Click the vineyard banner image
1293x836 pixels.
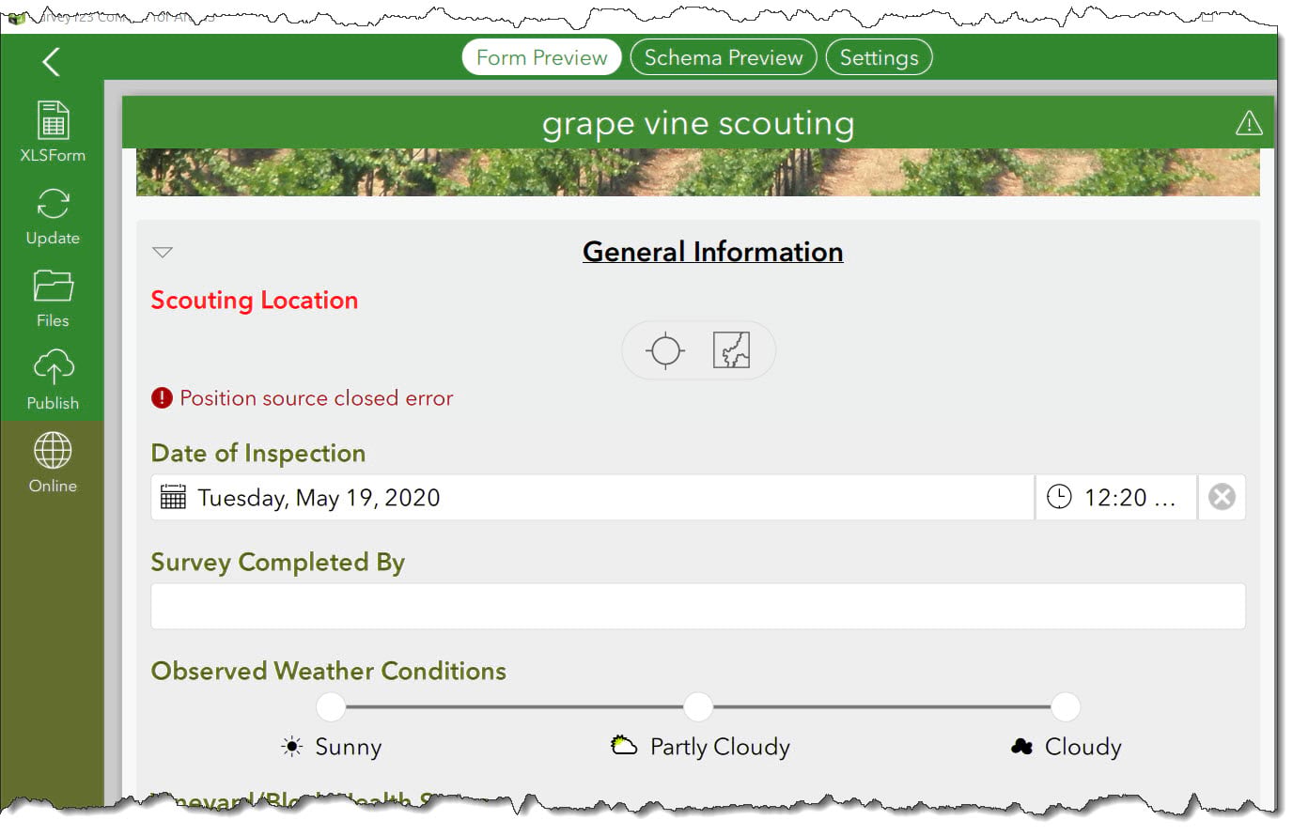(698, 172)
